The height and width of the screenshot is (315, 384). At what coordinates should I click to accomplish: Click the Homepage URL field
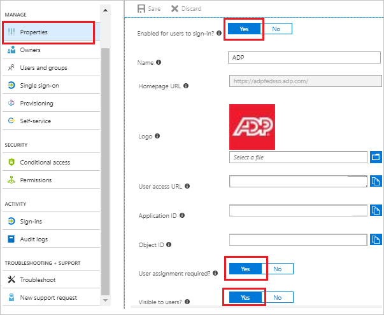tap(306, 81)
